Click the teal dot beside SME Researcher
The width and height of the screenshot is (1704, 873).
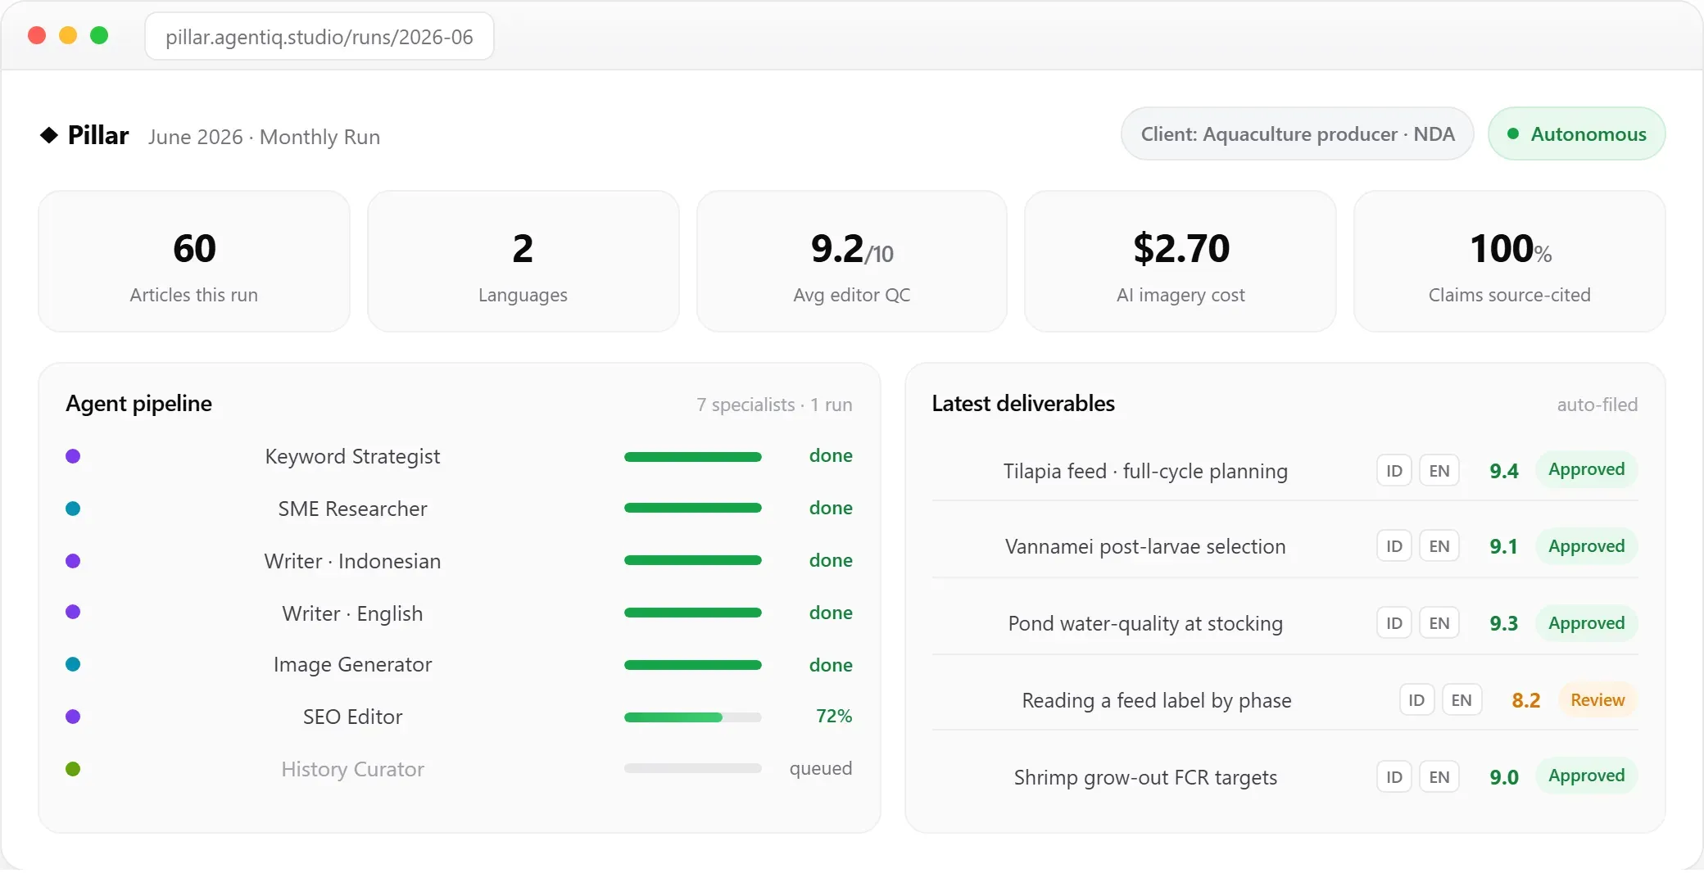click(x=73, y=509)
